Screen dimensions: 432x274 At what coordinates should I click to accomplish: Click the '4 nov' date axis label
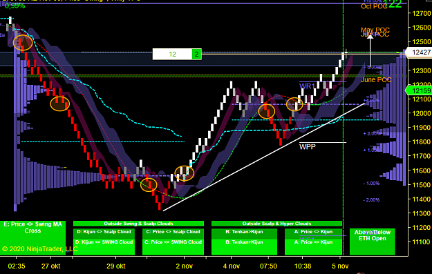tap(232, 266)
